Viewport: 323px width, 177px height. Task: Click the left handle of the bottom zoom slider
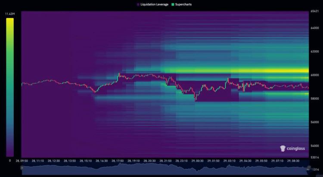click(22, 168)
